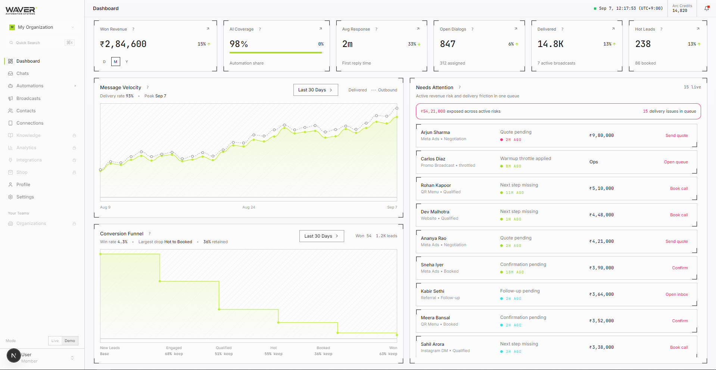Switch mode to Live
The image size is (716, 370).
(x=55, y=341)
